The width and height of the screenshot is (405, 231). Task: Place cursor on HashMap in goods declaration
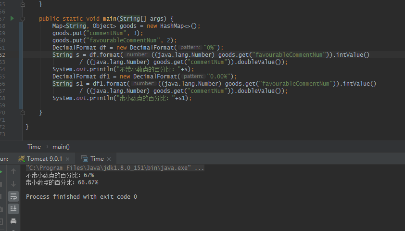point(172,26)
